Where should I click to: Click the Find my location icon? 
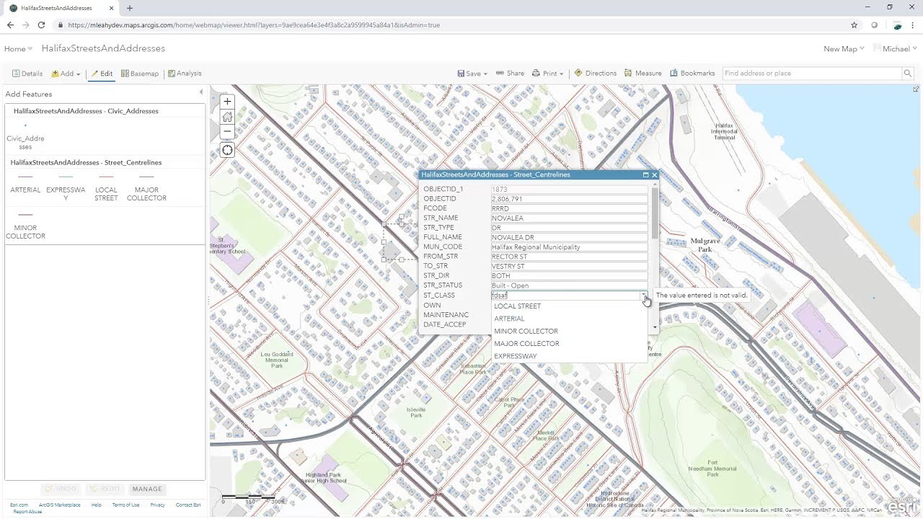click(227, 150)
